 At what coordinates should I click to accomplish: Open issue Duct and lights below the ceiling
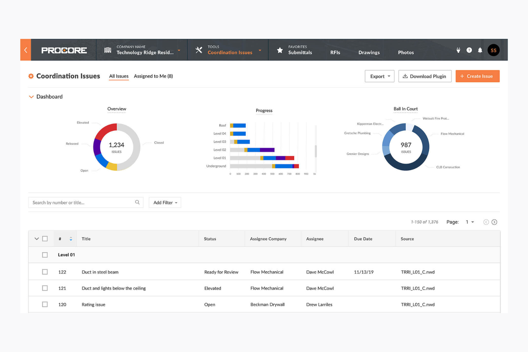click(113, 288)
